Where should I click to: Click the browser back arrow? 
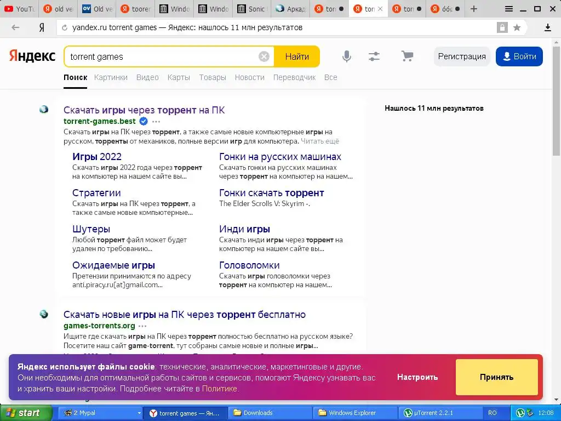point(15,27)
